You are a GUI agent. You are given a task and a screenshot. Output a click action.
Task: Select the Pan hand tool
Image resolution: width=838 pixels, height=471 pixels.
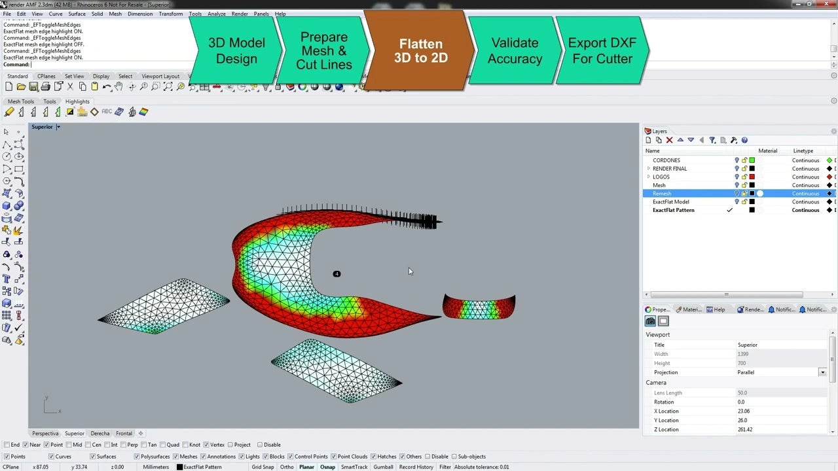click(x=118, y=87)
